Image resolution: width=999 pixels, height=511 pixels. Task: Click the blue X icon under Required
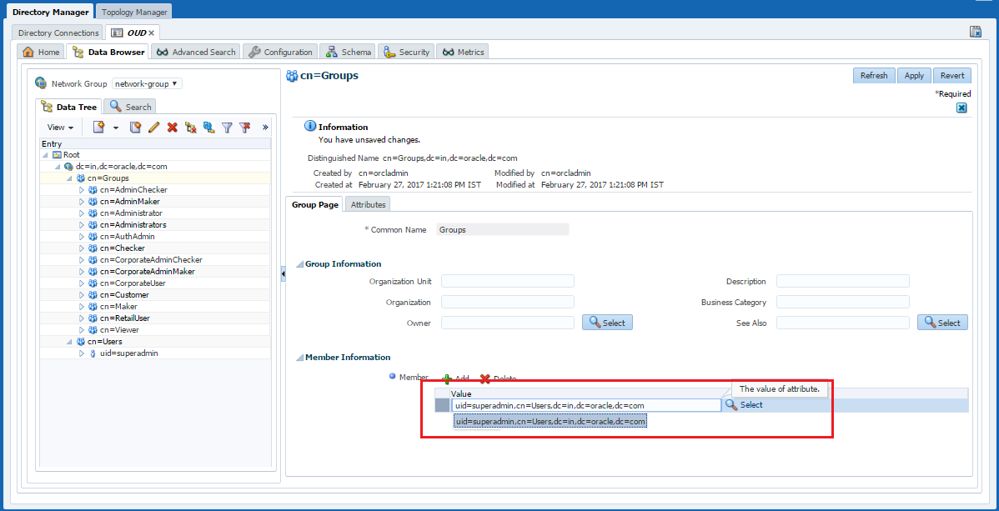click(x=961, y=108)
